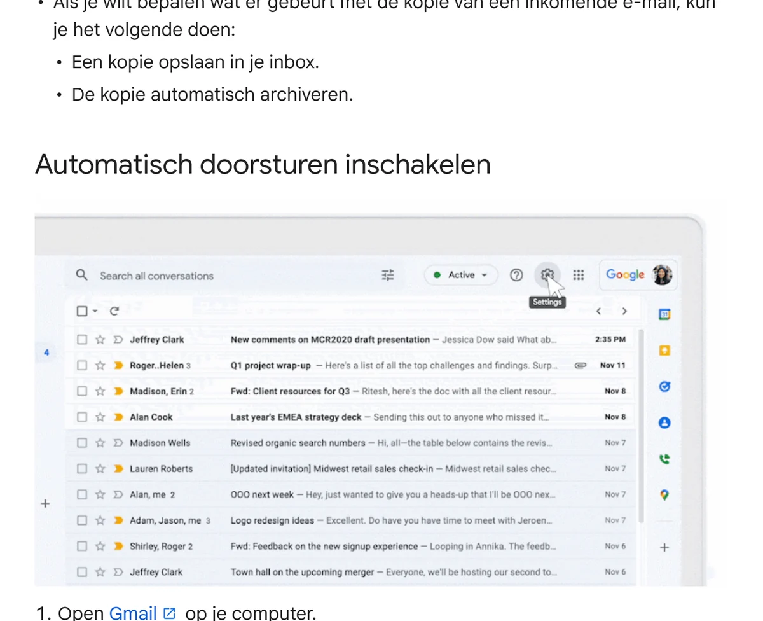Show search options filter icon
The height and width of the screenshot is (621, 763).
(x=388, y=275)
